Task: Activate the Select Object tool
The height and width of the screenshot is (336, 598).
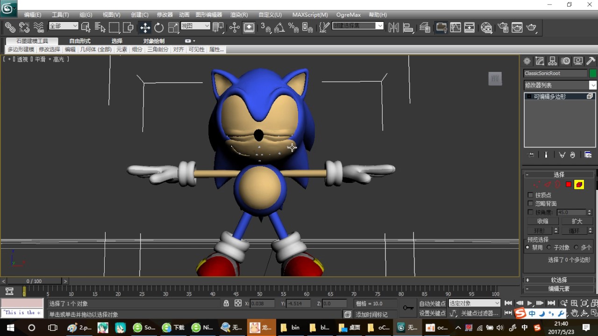Action: (86, 27)
